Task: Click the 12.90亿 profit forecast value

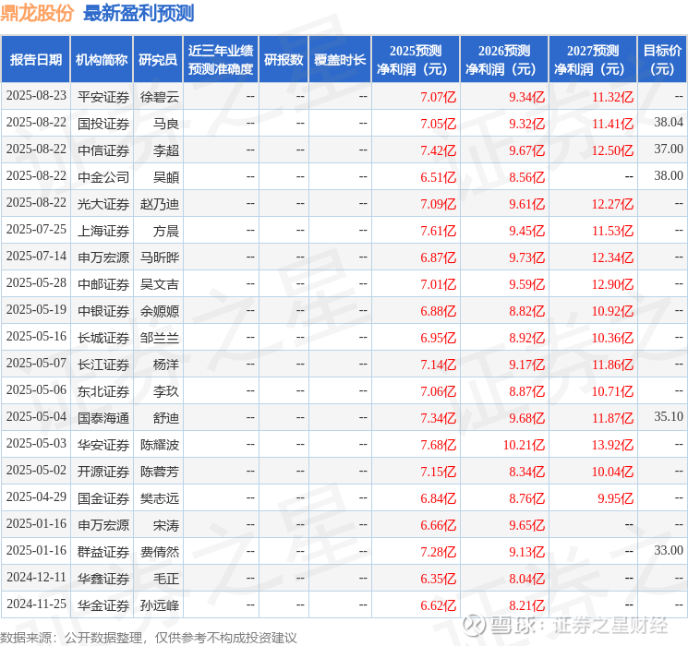Action: coord(612,284)
